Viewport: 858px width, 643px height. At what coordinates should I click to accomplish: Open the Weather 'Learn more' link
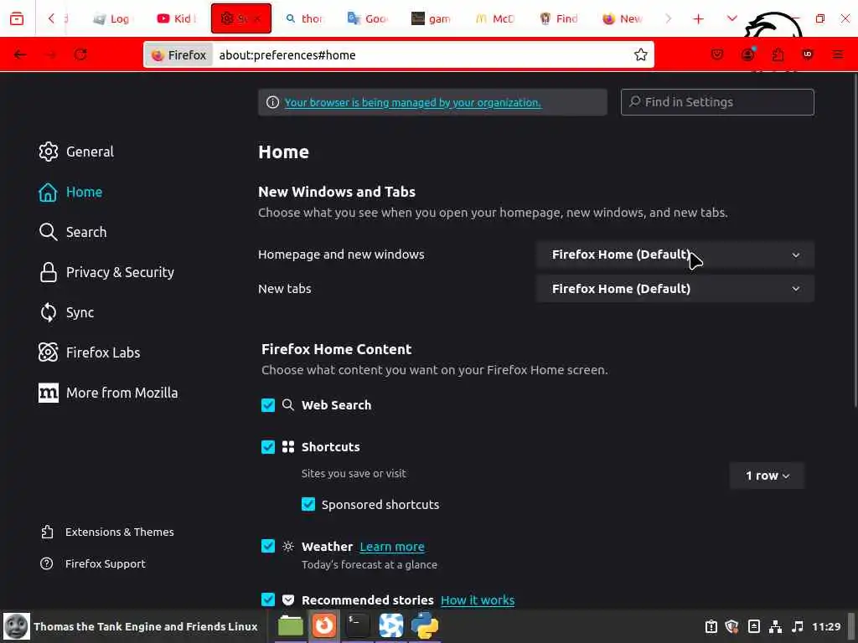(x=392, y=547)
